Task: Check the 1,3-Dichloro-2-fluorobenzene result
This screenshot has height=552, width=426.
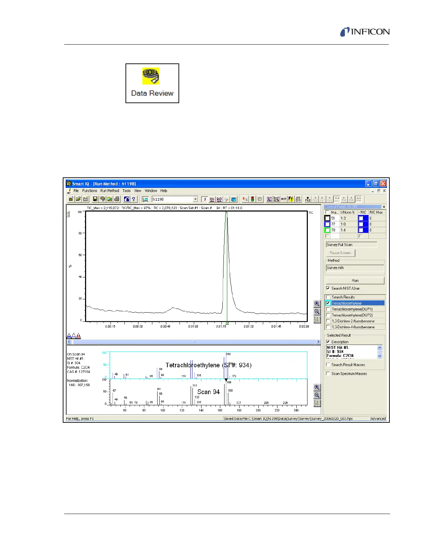Action: pyautogui.click(x=328, y=321)
